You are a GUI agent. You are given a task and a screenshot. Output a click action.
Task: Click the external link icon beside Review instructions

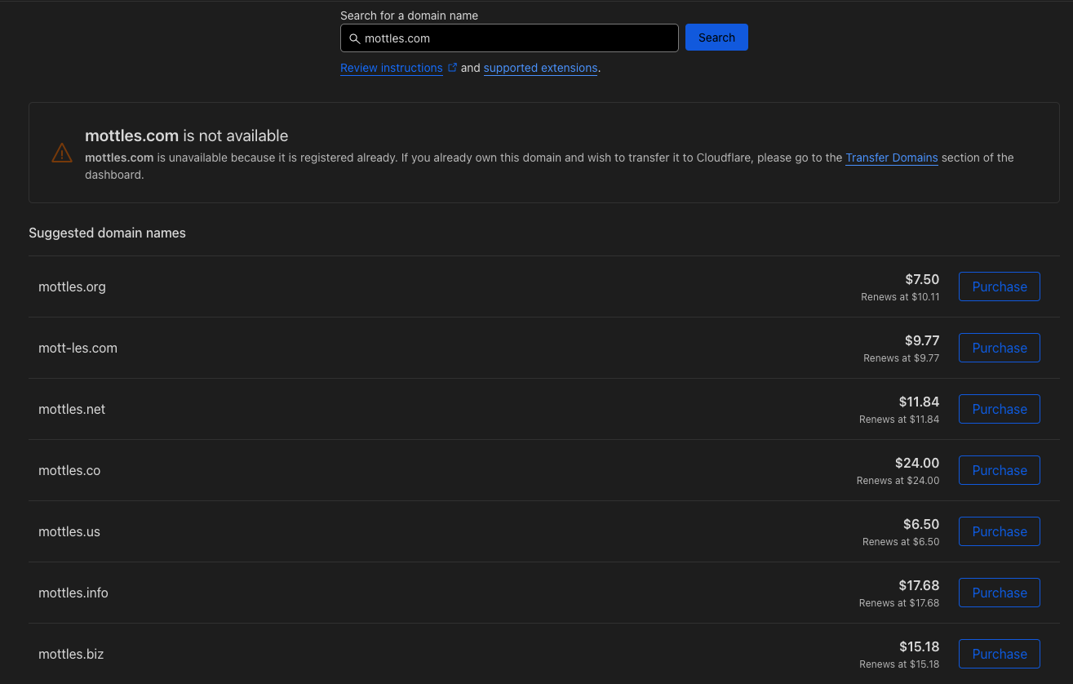(452, 68)
